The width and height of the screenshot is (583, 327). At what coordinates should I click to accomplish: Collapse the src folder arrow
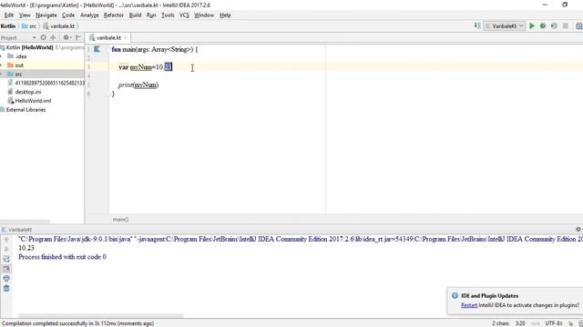(2, 74)
